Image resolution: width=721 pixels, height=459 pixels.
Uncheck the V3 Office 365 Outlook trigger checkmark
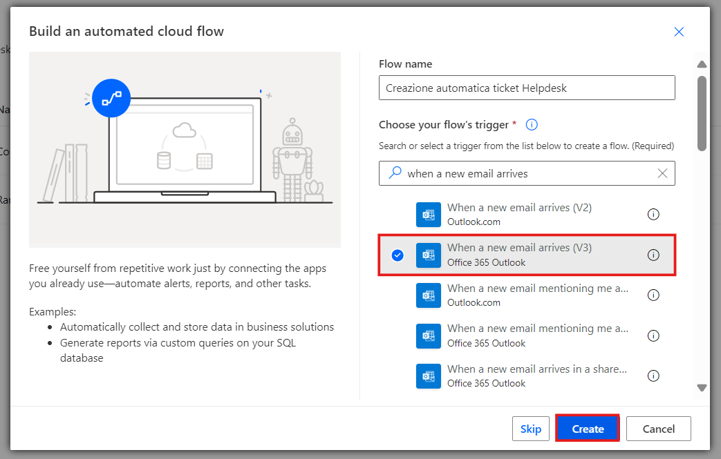(x=397, y=255)
